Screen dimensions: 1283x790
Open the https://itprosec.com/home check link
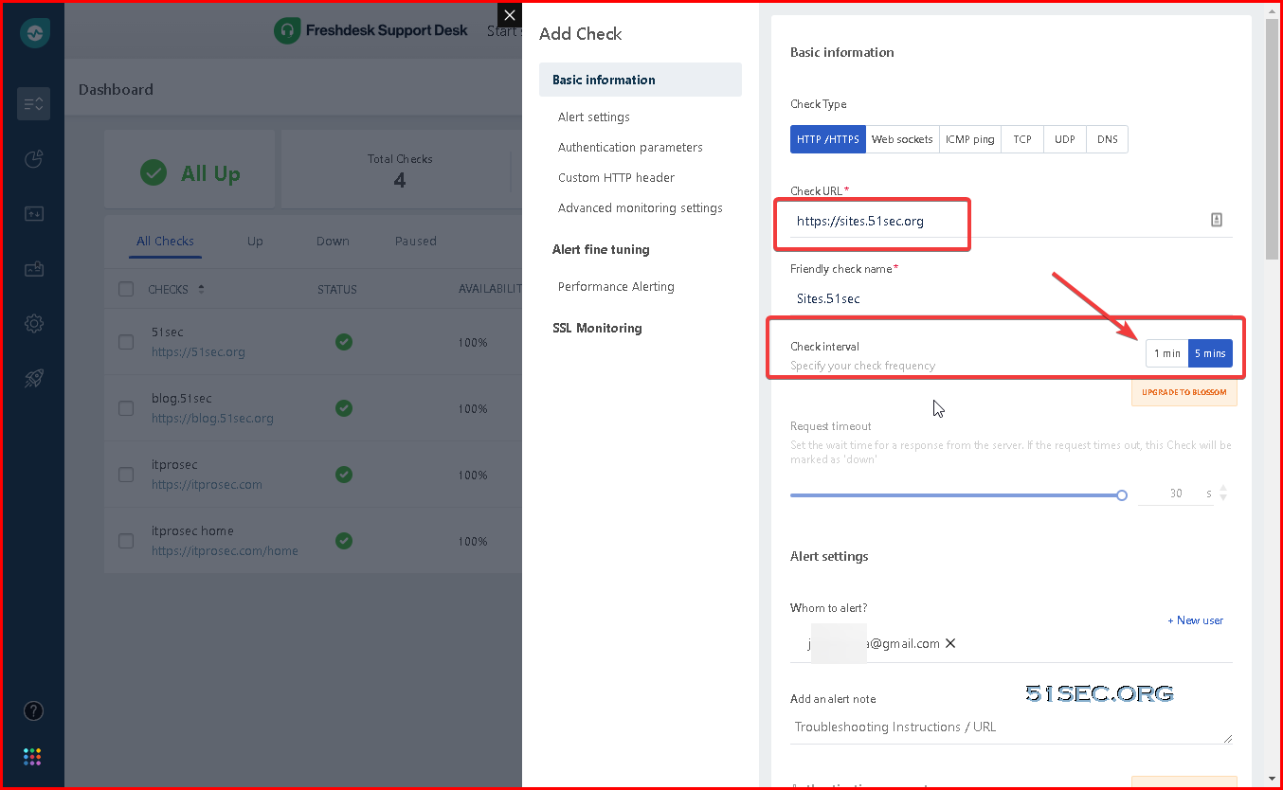(225, 550)
